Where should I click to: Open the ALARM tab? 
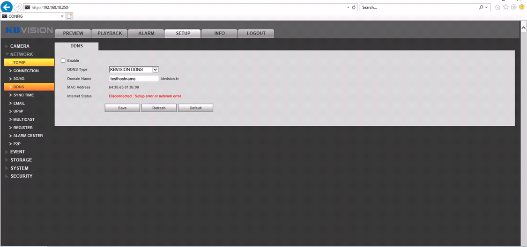146,33
